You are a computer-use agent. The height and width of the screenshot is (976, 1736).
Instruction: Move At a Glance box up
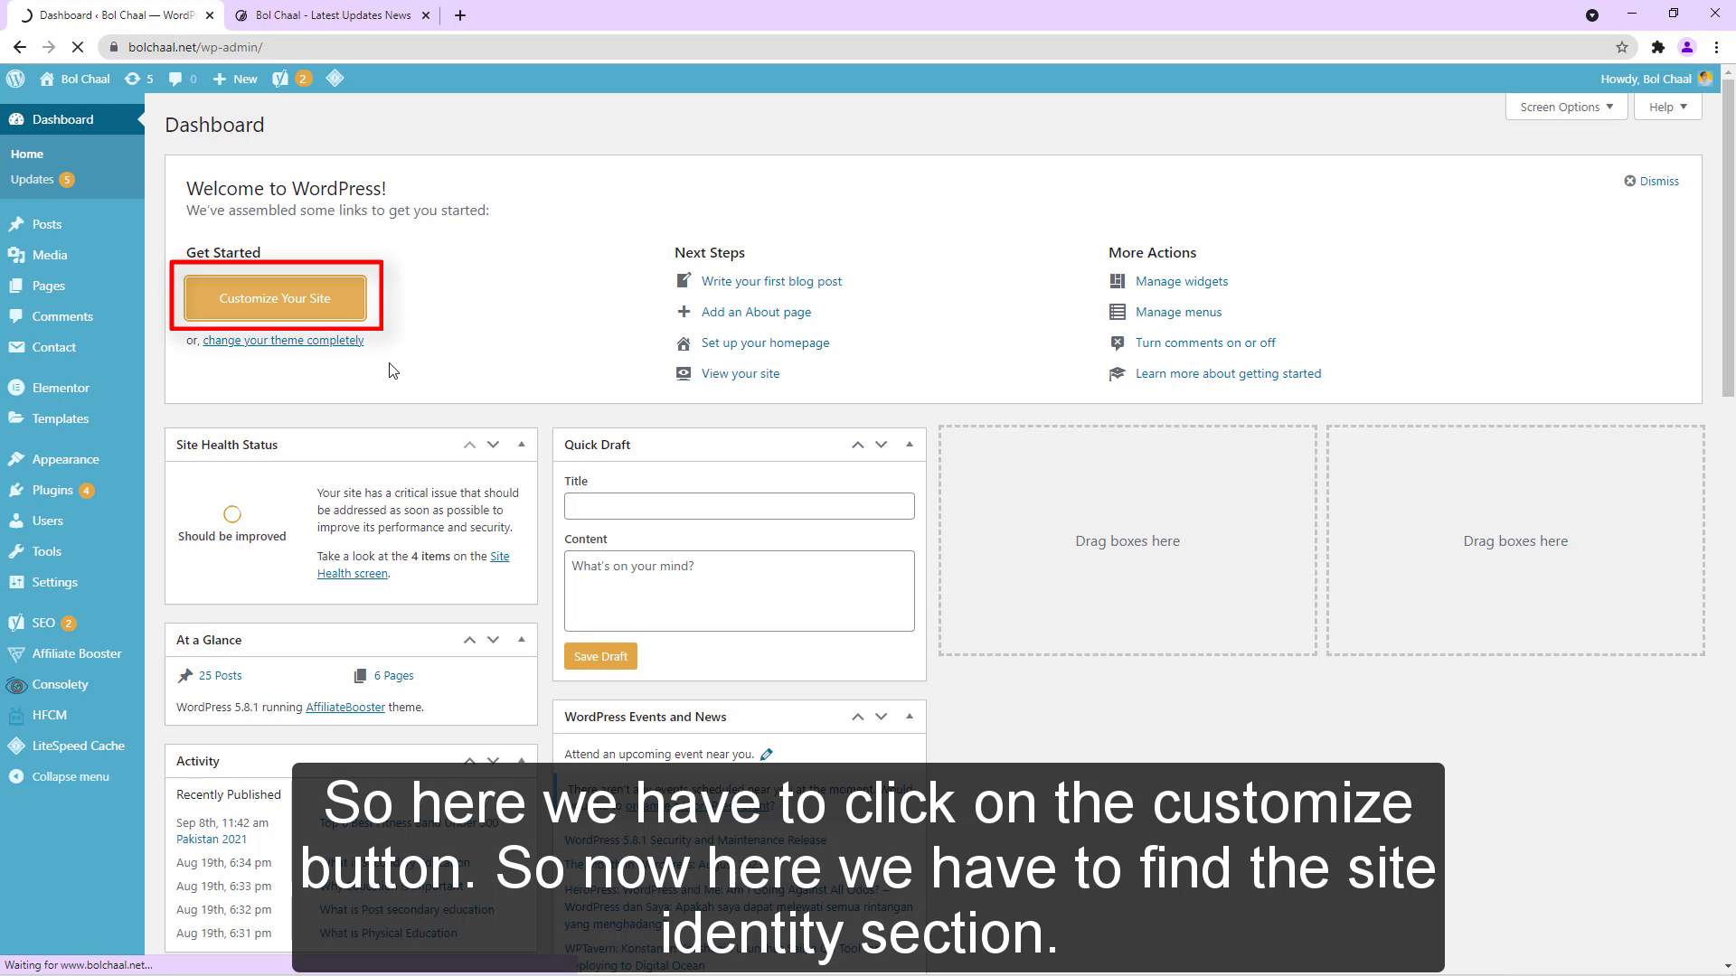tap(469, 640)
